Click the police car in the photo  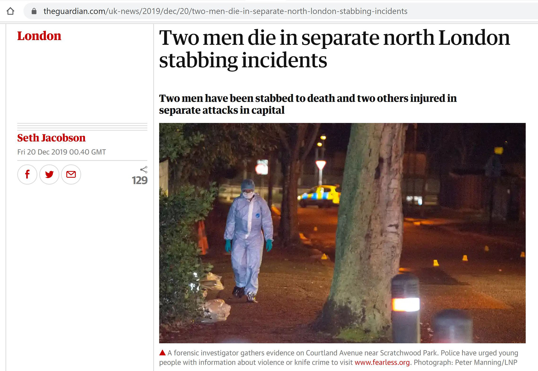[319, 196]
